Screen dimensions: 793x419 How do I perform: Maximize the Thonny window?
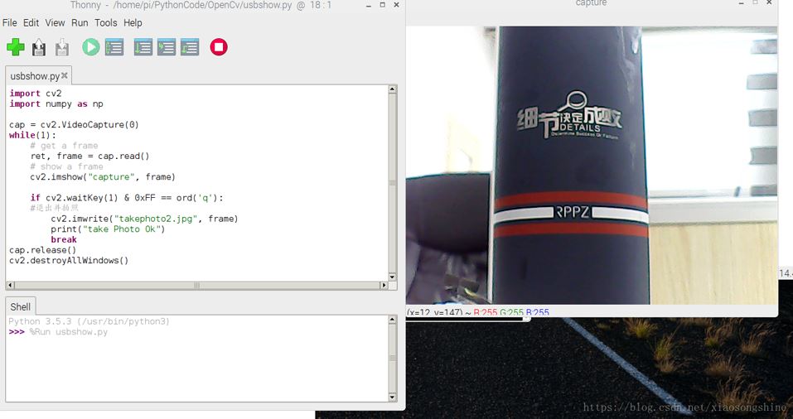382,4
